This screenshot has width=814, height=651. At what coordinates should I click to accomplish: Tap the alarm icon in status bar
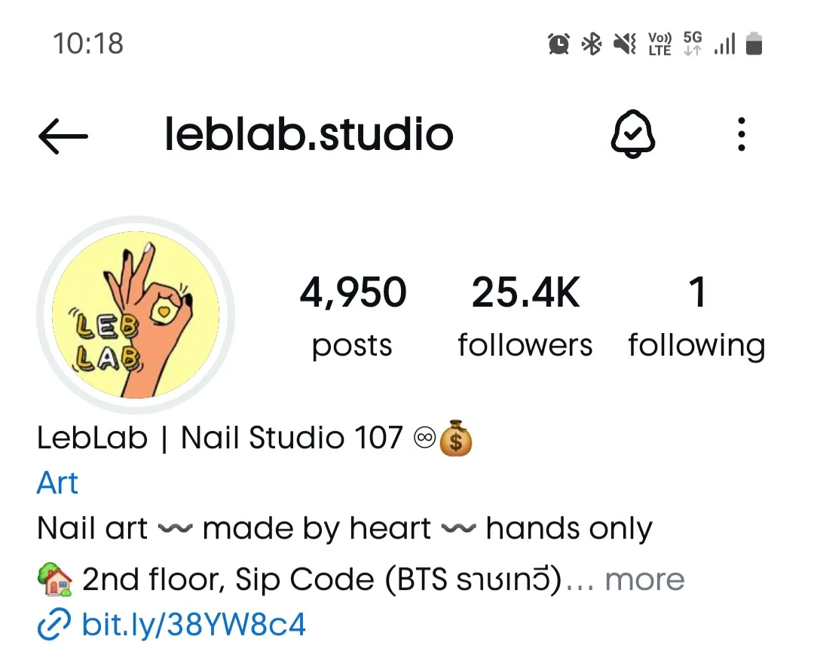click(x=558, y=44)
